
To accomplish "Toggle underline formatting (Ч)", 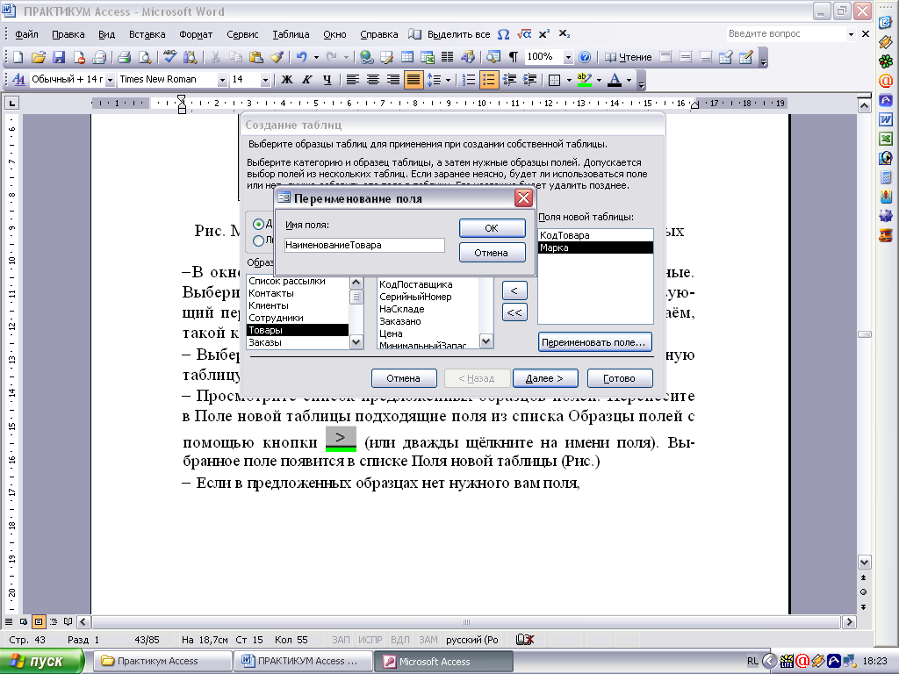I will 327,79.
